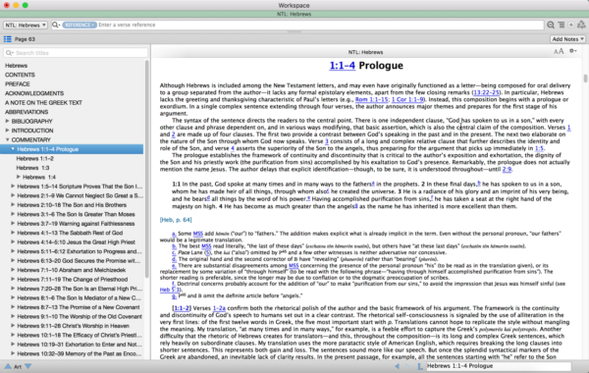
Task: Expand Hebrews 2:10–18 The Son and His Brothers
Action: point(13,205)
